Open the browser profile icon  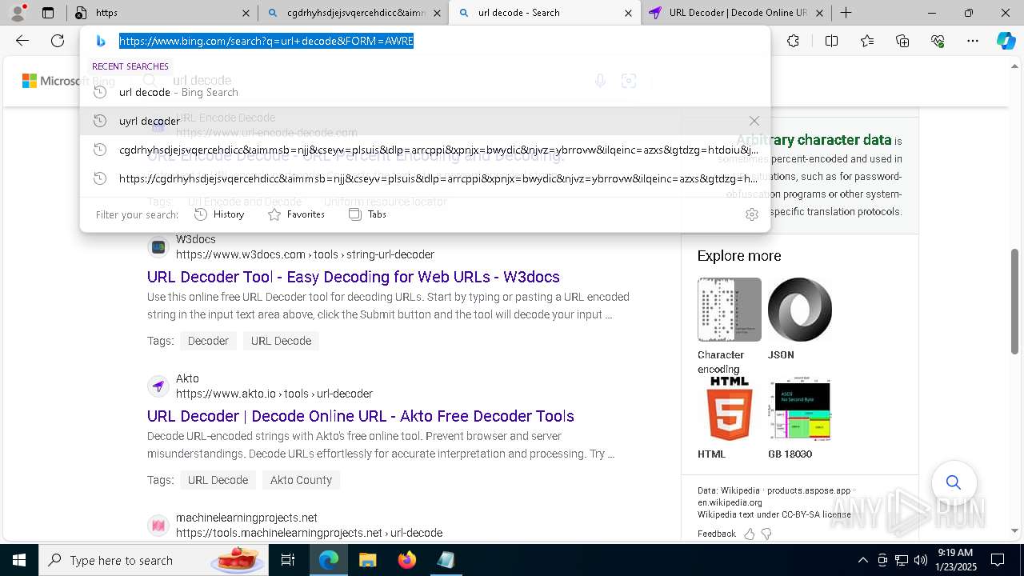[x=18, y=12]
